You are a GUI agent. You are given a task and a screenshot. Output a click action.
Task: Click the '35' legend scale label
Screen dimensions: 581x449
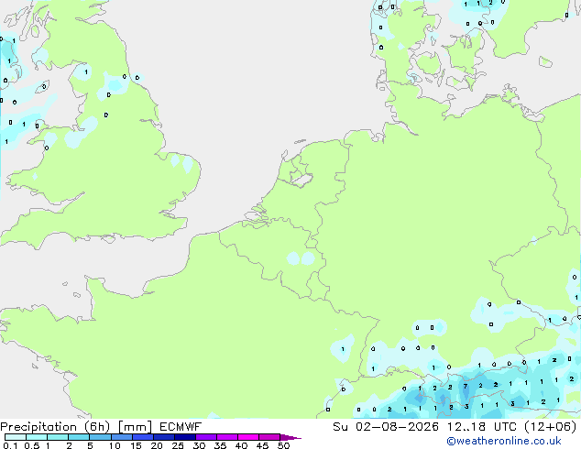click(220, 445)
